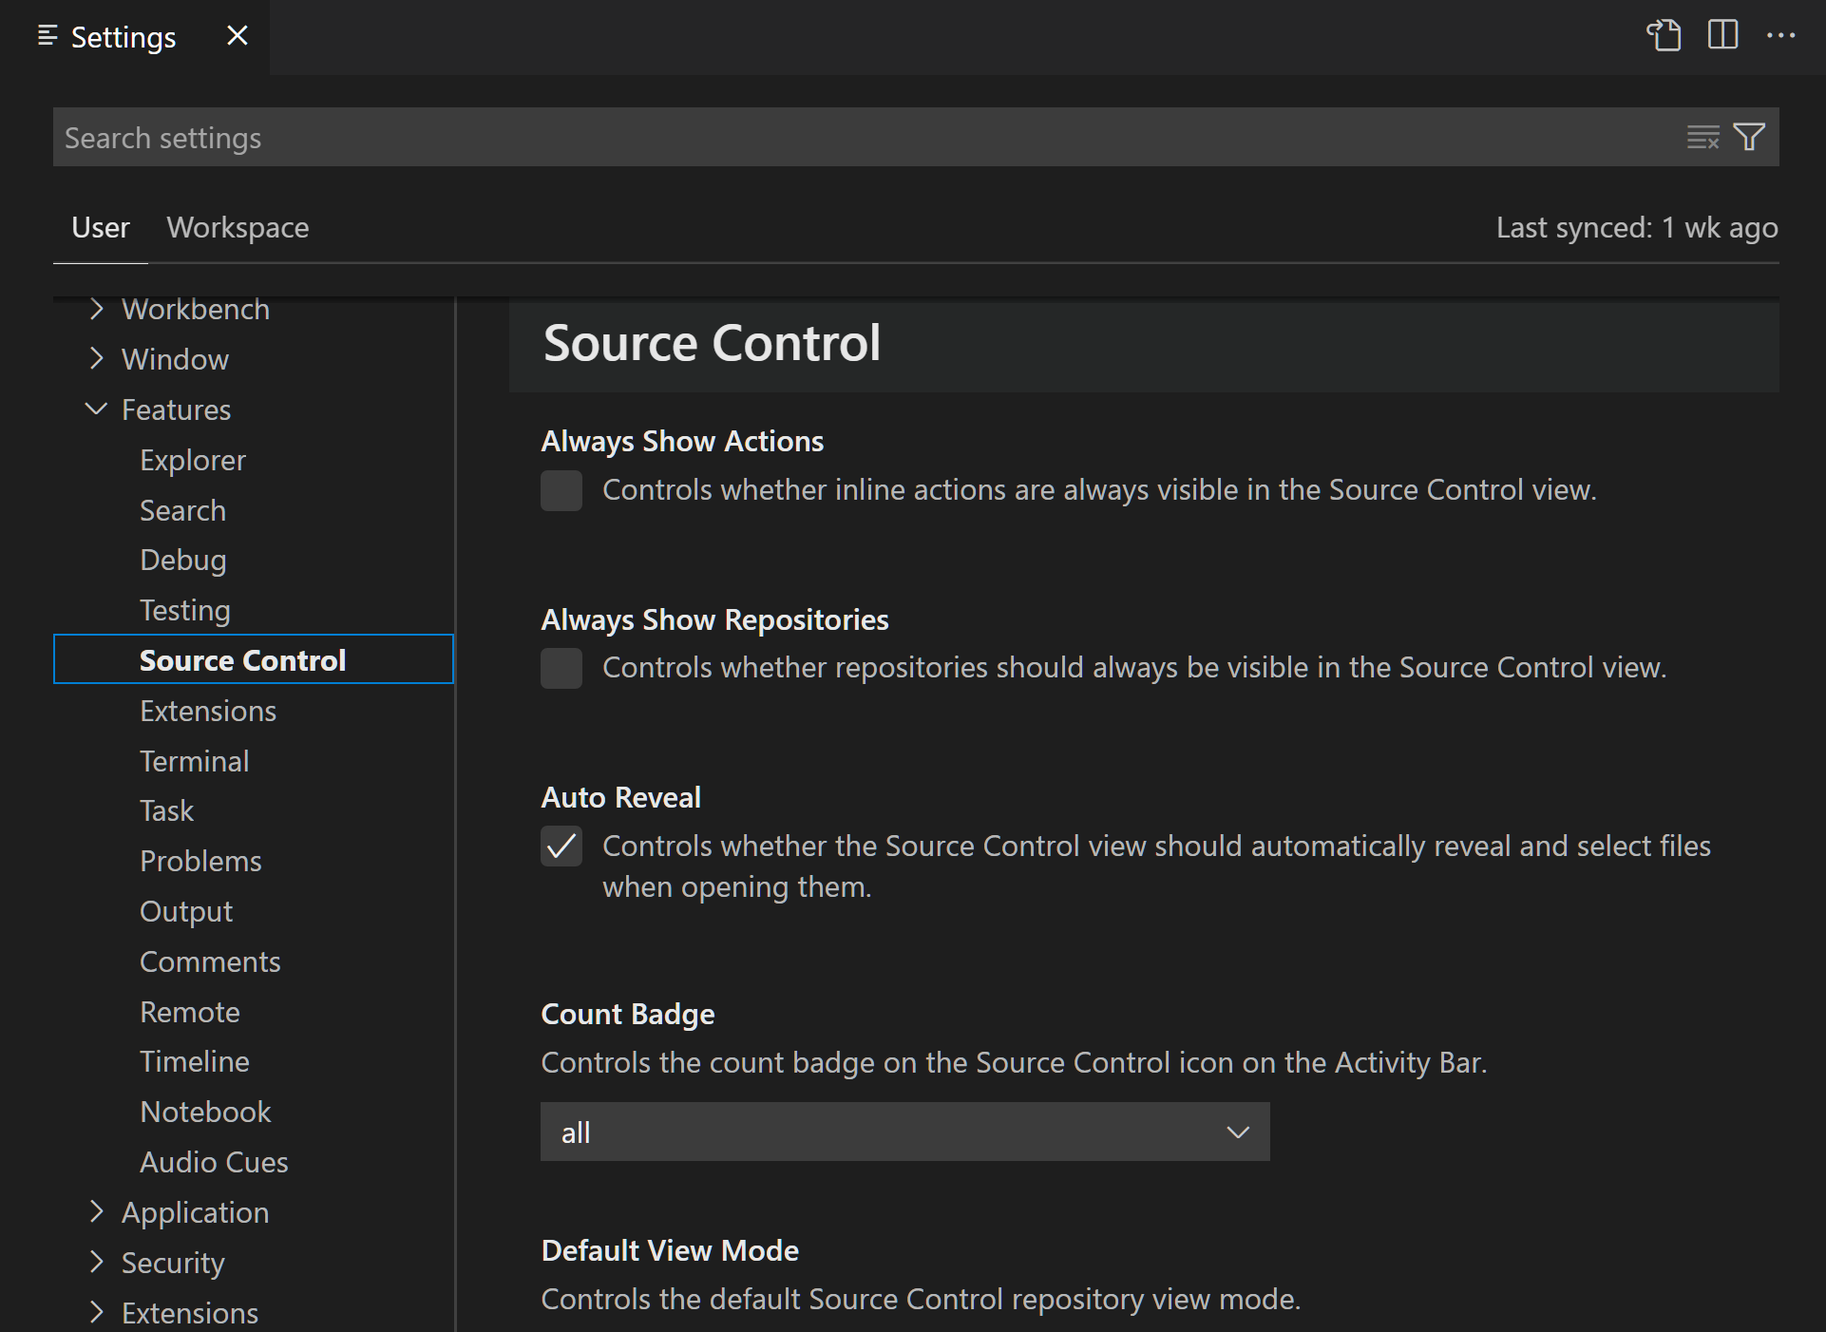The height and width of the screenshot is (1332, 1826).
Task: Click on Terminal settings item
Action: (193, 759)
